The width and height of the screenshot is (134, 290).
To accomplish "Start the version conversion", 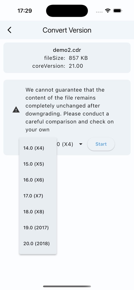I will [x=101, y=144].
